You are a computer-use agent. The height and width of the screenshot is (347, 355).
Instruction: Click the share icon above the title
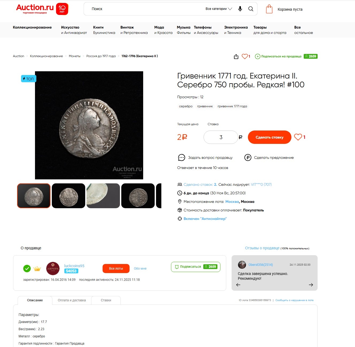236,57
